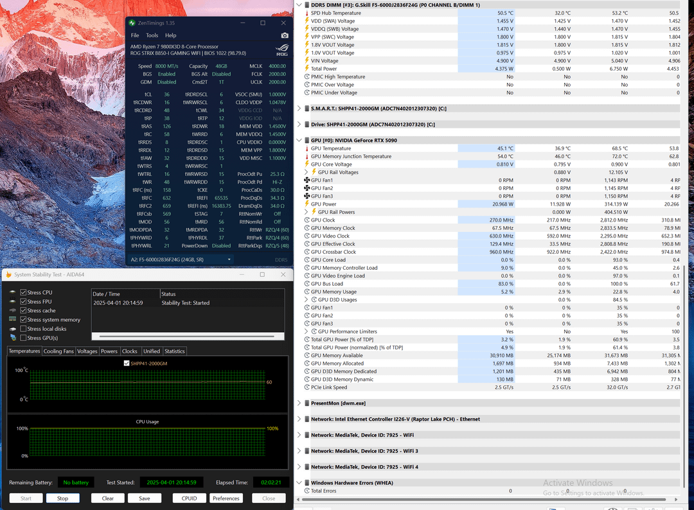Click the Stress GPU(s) icon

[x=13, y=337]
